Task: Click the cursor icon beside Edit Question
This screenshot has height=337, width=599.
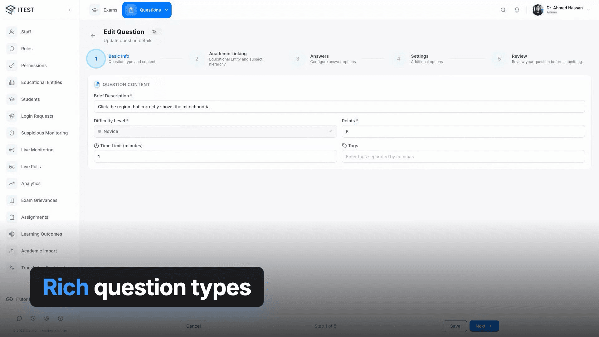Action: 154,32
